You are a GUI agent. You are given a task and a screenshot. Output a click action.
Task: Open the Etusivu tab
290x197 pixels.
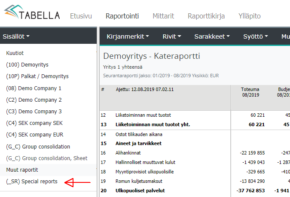coord(81,16)
